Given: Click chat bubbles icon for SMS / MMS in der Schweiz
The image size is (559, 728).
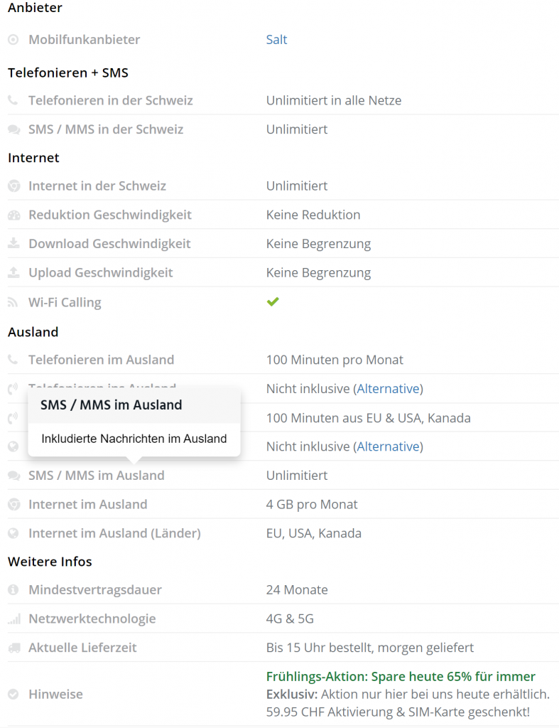Looking at the screenshot, I should (x=13, y=130).
